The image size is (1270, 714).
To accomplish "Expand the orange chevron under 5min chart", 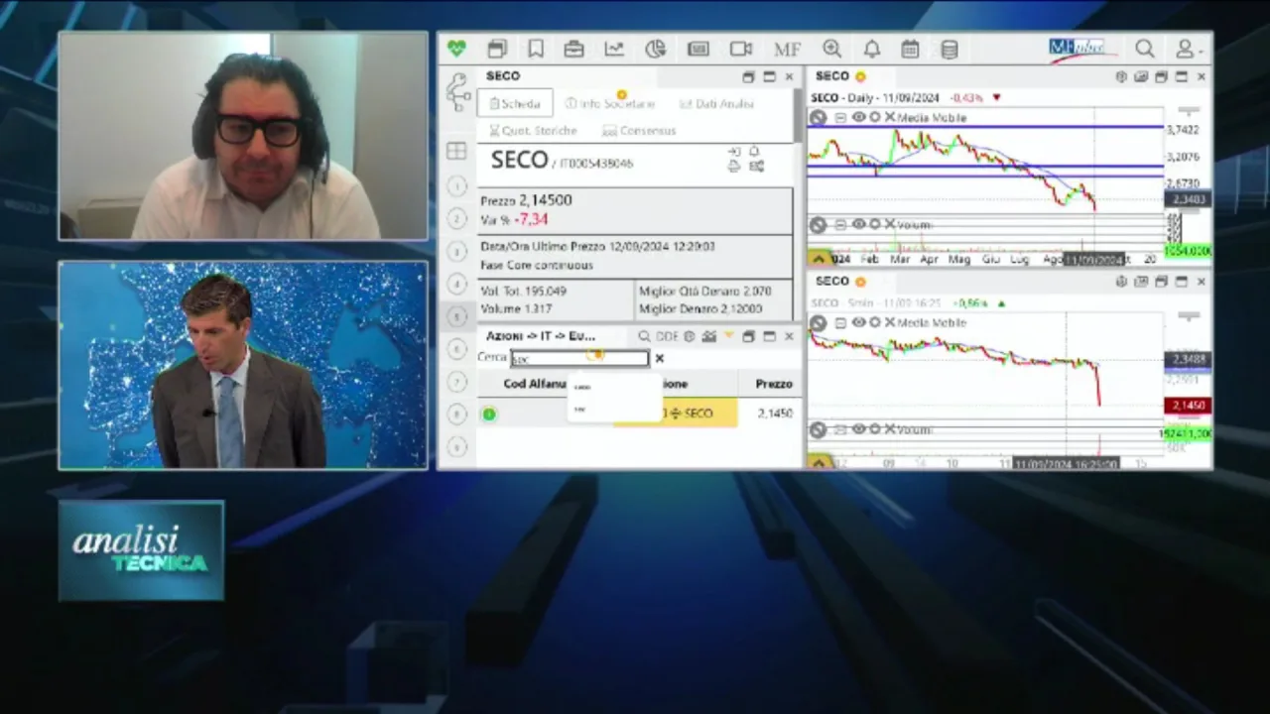I will 819,462.
